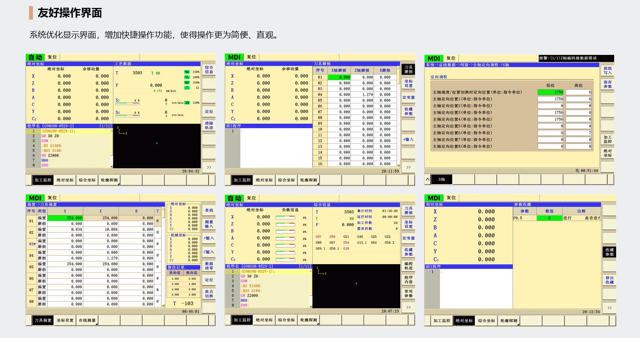Expand more softkeys with >> in the 刀具磨损 panel

point(408,167)
